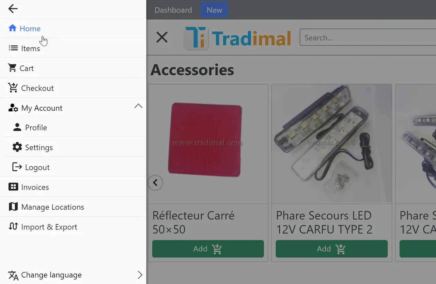The height and width of the screenshot is (284, 436).
Task: Expand the Change language chevron
Action: (x=140, y=275)
